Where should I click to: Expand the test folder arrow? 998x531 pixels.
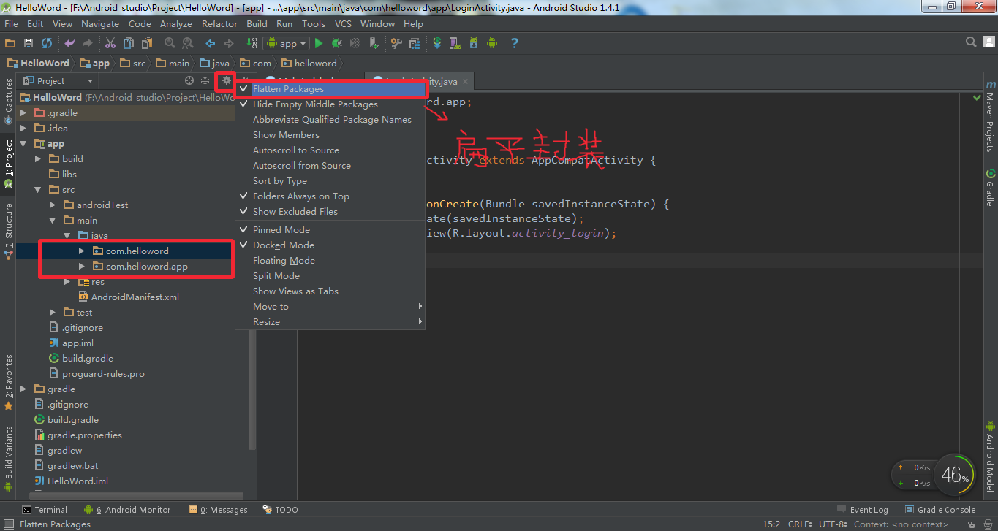(53, 313)
